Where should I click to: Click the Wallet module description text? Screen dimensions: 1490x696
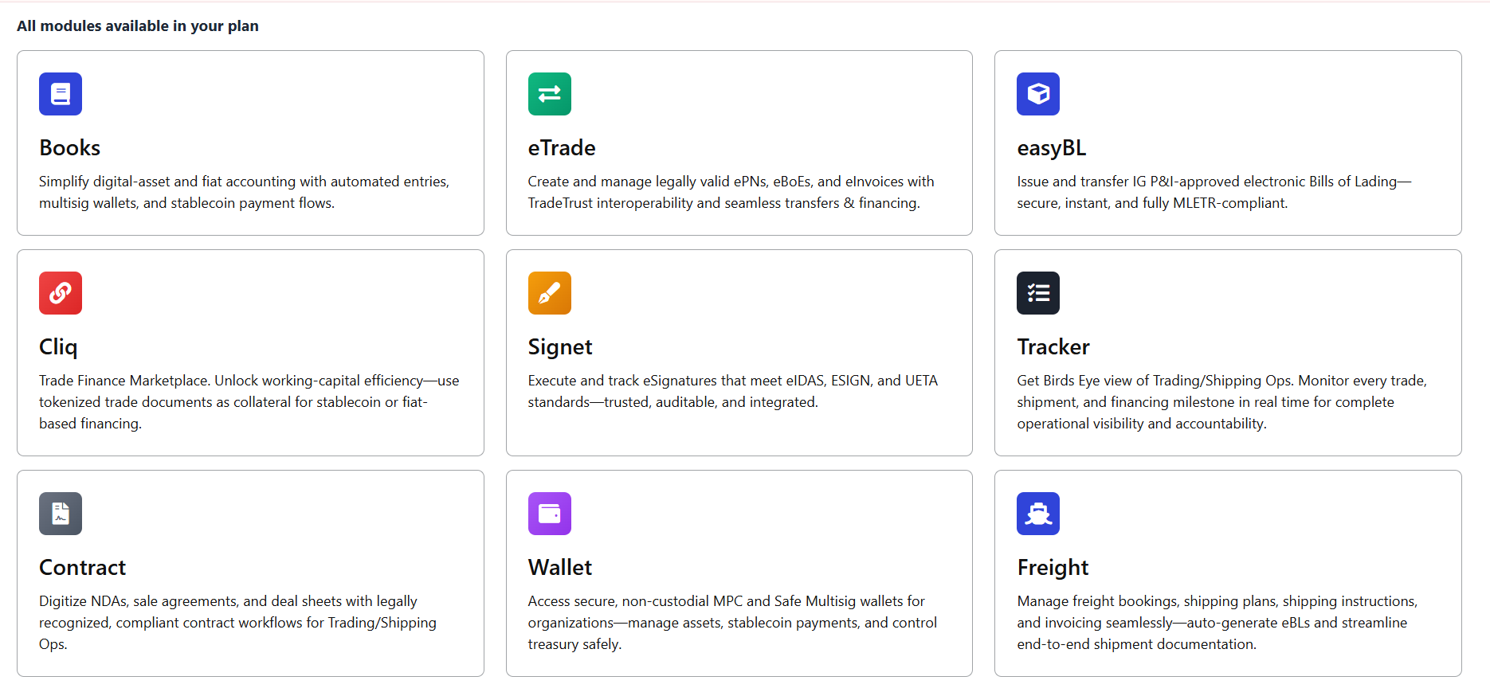coord(731,623)
